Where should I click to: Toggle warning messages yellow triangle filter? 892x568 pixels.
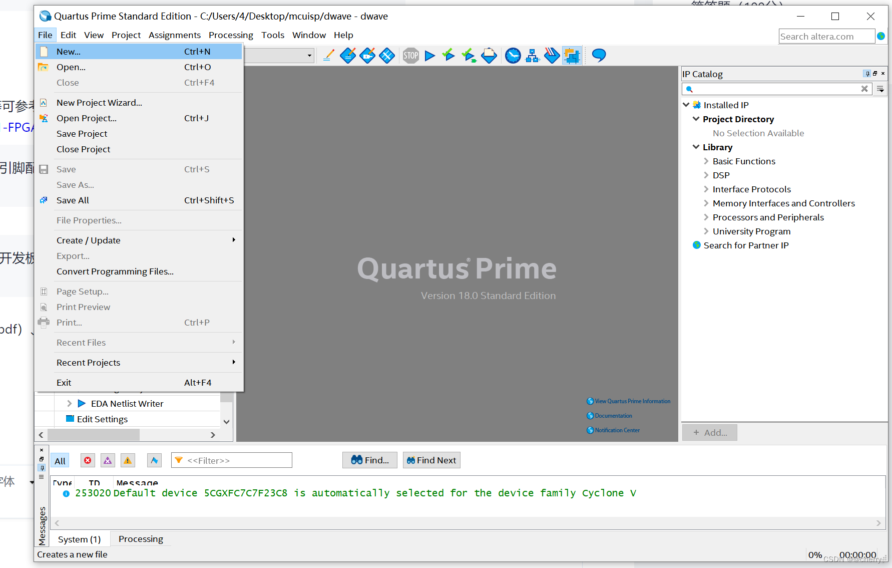coord(128,460)
